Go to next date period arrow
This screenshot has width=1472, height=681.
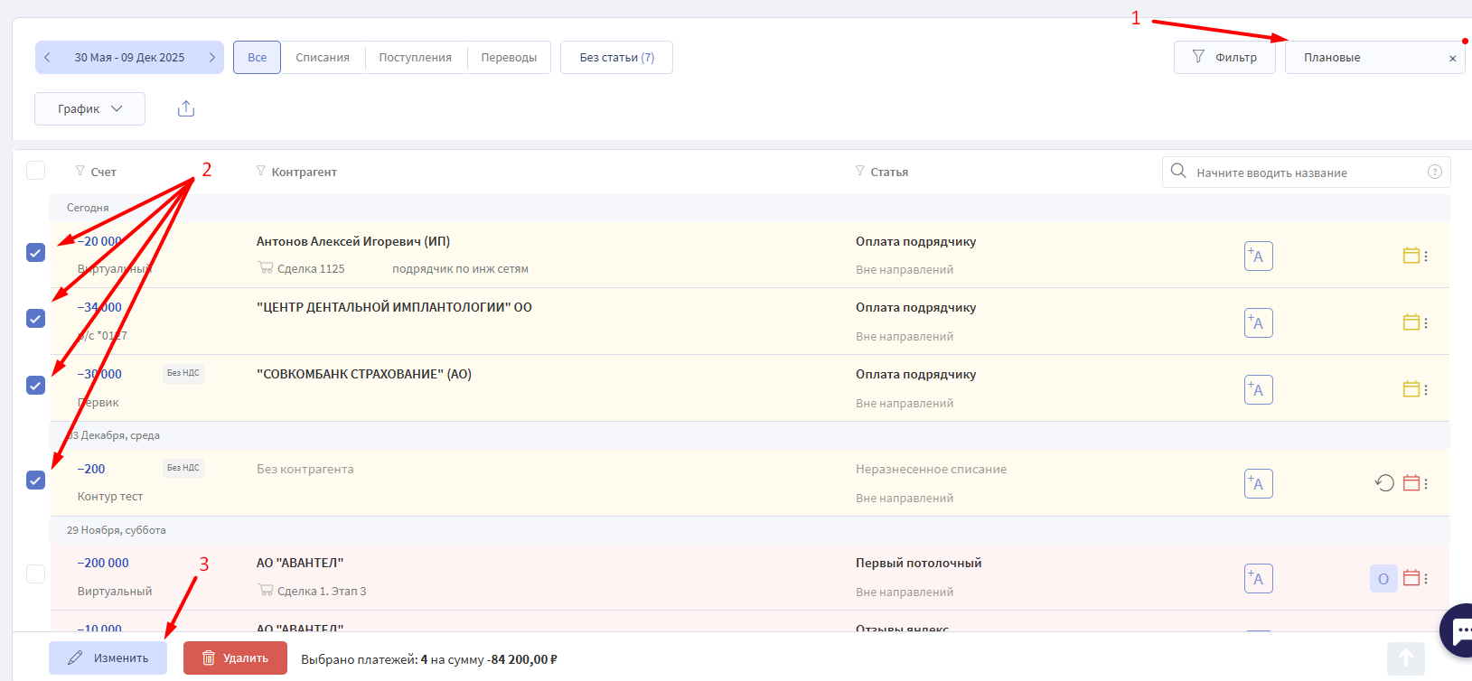[x=212, y=58]
